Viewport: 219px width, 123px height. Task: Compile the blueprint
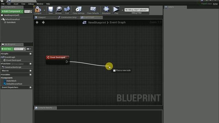point(38,10)
